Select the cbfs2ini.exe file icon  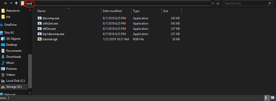[x=39, y=23]
